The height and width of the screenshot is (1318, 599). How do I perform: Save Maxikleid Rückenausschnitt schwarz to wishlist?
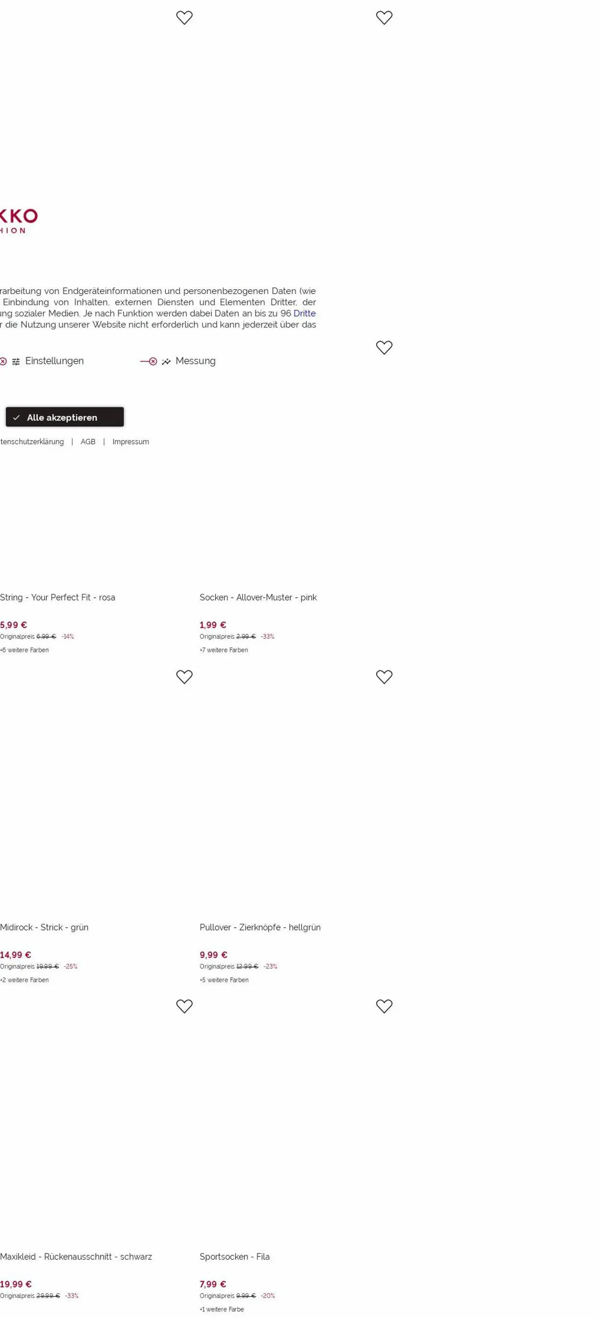pyautogui.click(x=184, y=1006)
